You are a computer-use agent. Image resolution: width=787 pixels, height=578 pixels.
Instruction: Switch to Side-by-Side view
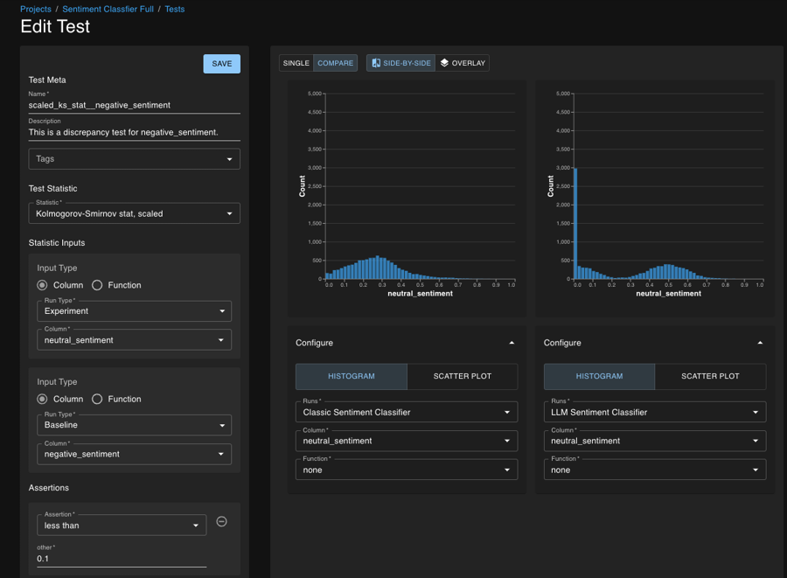(400, 63)
